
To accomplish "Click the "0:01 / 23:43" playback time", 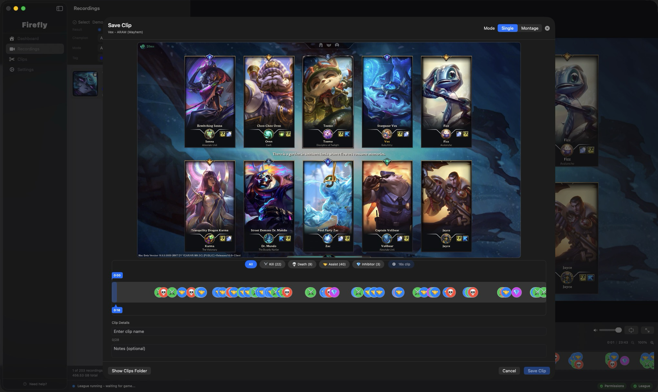I will coord(618,343).
